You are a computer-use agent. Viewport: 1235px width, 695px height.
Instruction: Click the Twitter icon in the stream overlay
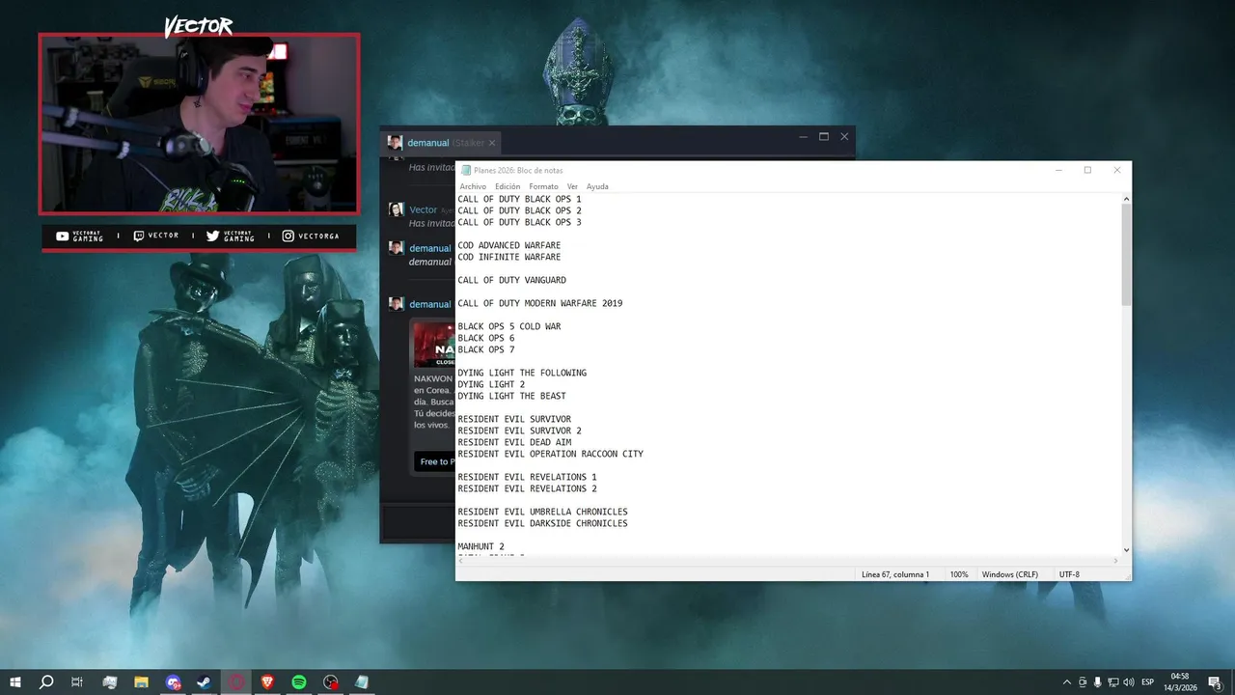pyautogui.click(x=212, y=236)
